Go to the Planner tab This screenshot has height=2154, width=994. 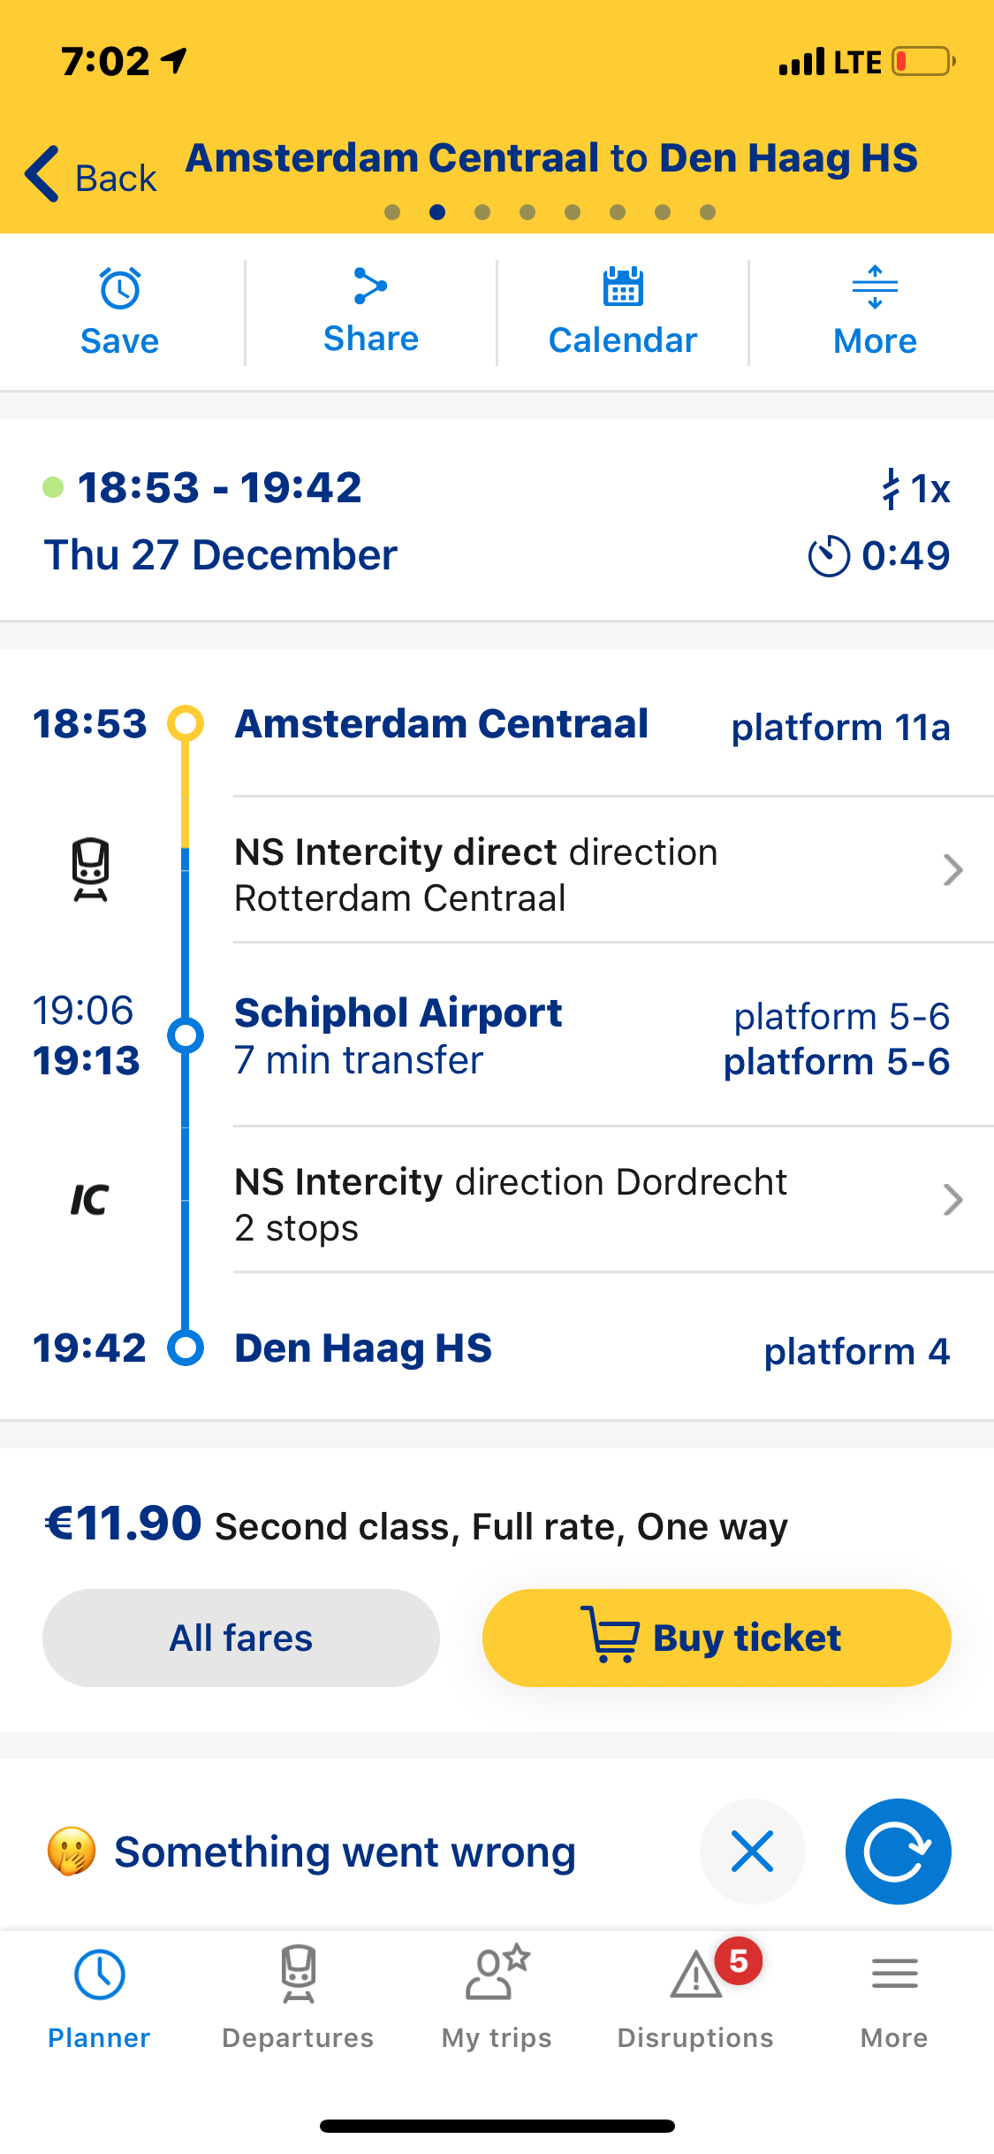tap(99, 1995)
